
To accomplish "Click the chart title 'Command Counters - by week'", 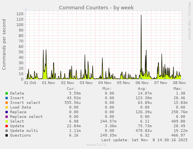I will (x=96, y=8).
